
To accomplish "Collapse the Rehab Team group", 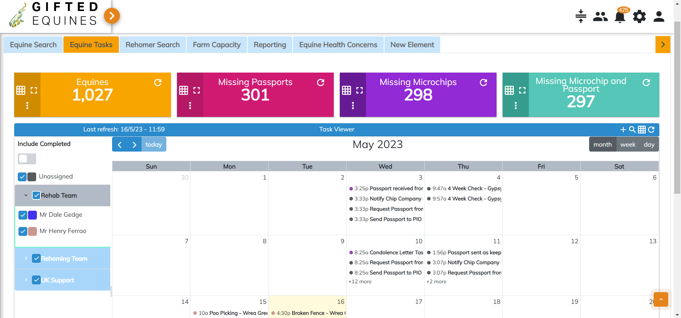I will point(26,195).
